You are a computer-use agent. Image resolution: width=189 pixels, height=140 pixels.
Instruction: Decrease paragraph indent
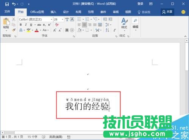pos(105,19)
